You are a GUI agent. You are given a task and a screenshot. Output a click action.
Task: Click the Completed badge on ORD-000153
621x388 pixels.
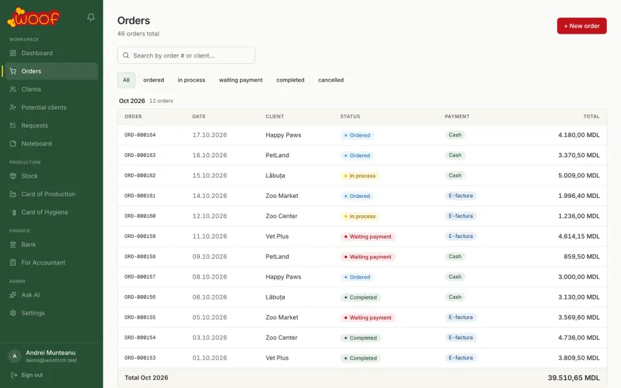(360, 358)
